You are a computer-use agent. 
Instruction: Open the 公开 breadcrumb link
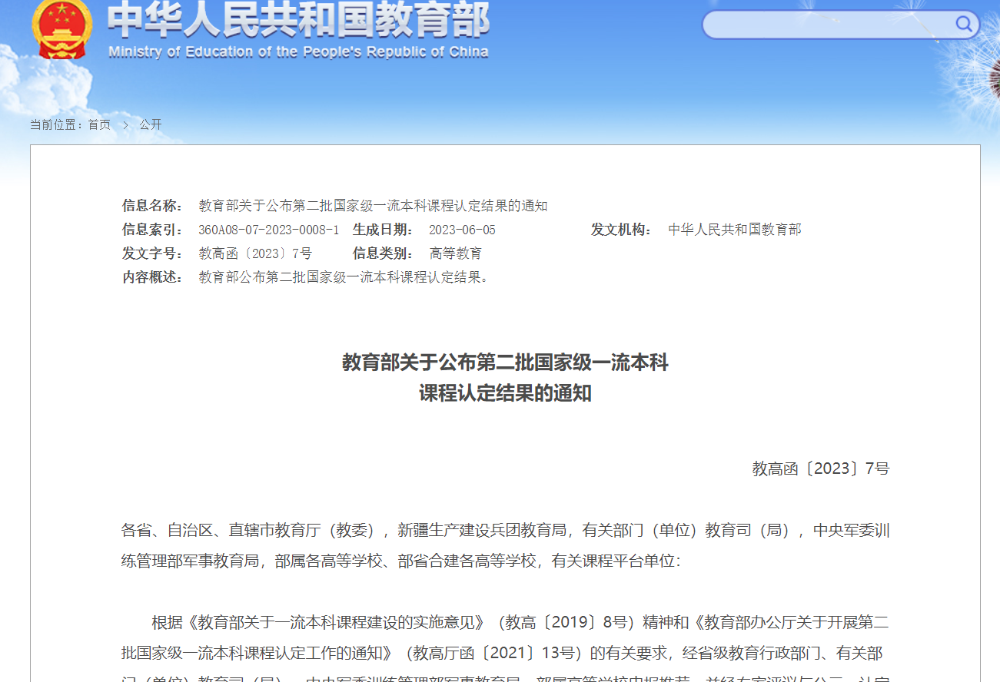point(151,124)
